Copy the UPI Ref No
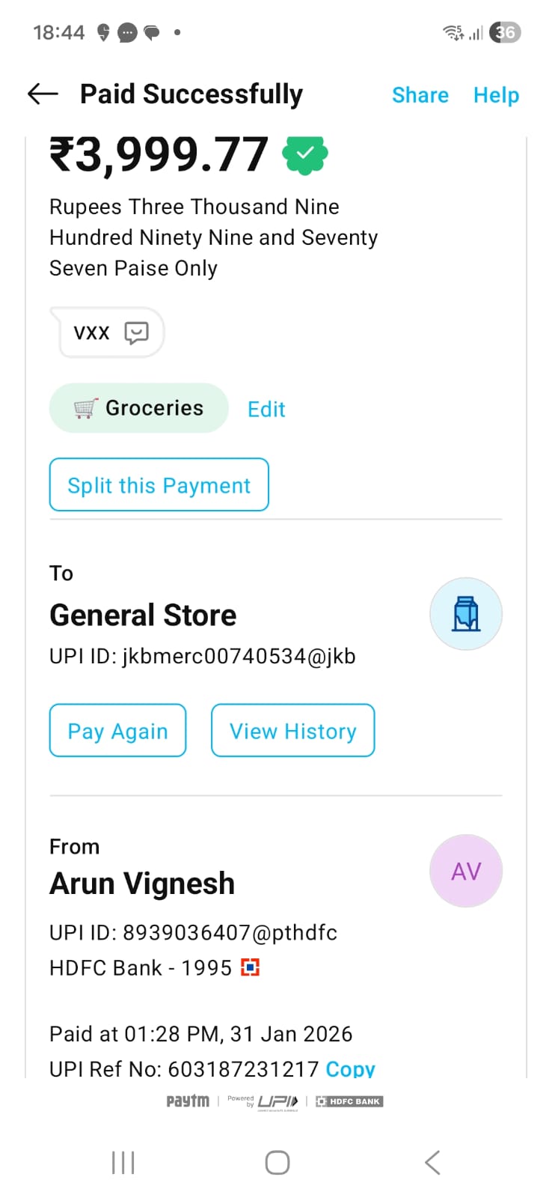Screen dimensions: 552x1198 [x=350, y=1068]
